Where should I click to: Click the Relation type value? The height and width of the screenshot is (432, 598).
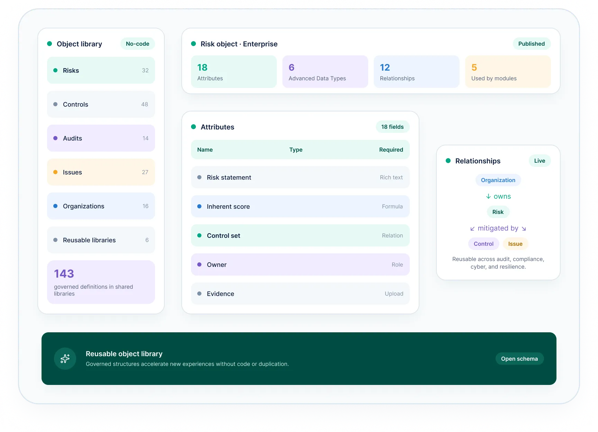click(x=392, y=235)
